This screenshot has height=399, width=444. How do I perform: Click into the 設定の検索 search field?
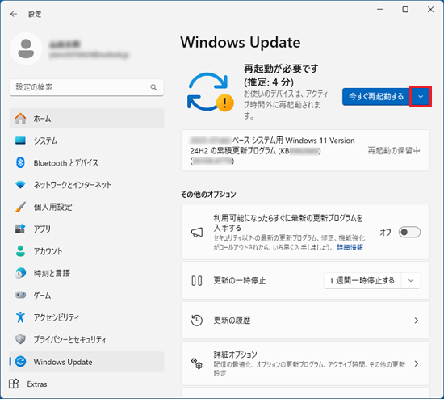(86, 87)
